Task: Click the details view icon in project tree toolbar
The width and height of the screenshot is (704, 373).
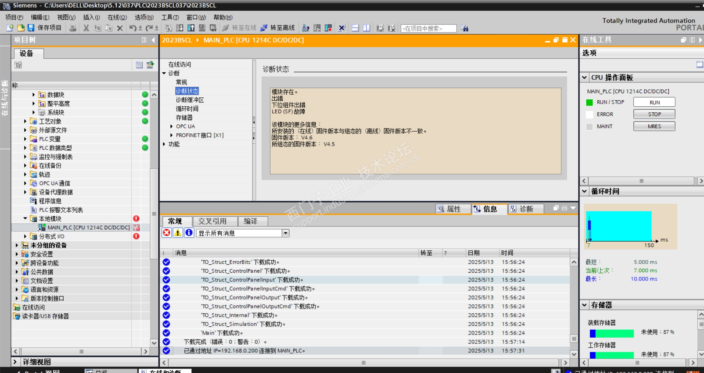Action: click(139, 65)
